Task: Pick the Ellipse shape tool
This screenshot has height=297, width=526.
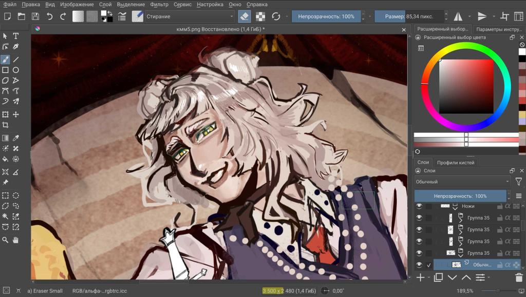Action: [16, 70]
